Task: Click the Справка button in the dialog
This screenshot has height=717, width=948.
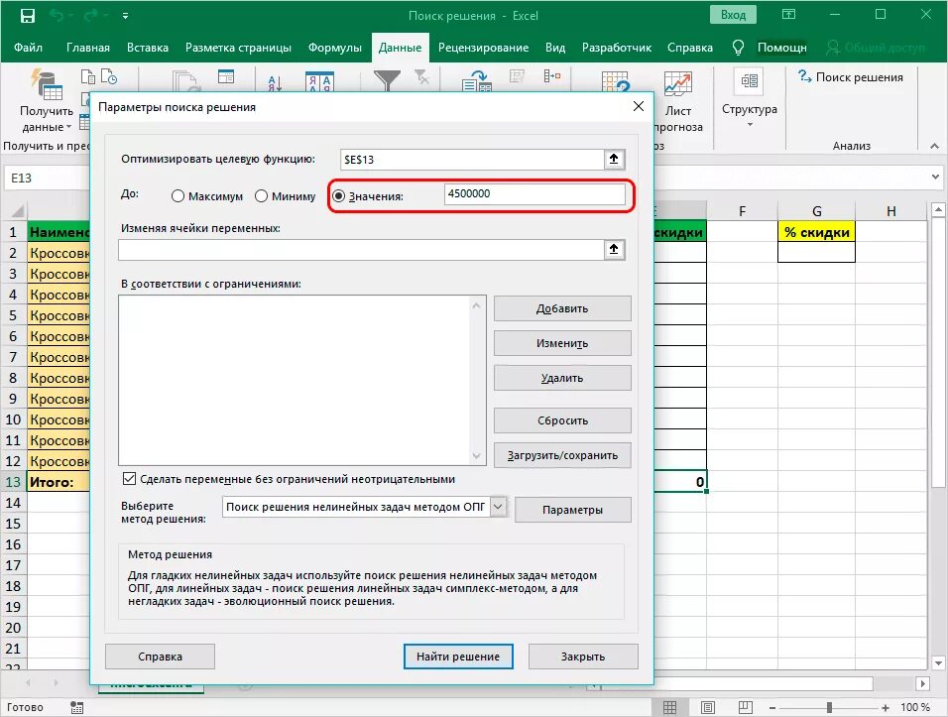Action: [160, 656]
